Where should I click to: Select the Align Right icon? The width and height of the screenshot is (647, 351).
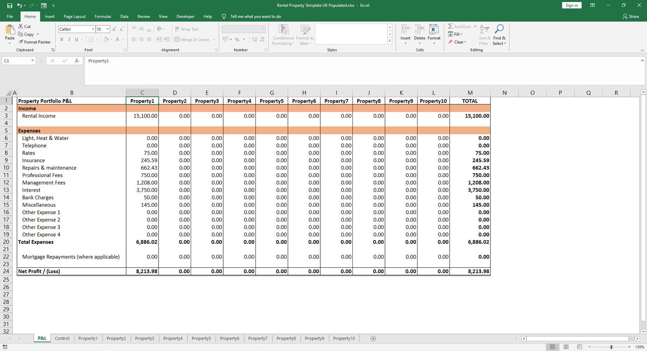tap(149, 40)
